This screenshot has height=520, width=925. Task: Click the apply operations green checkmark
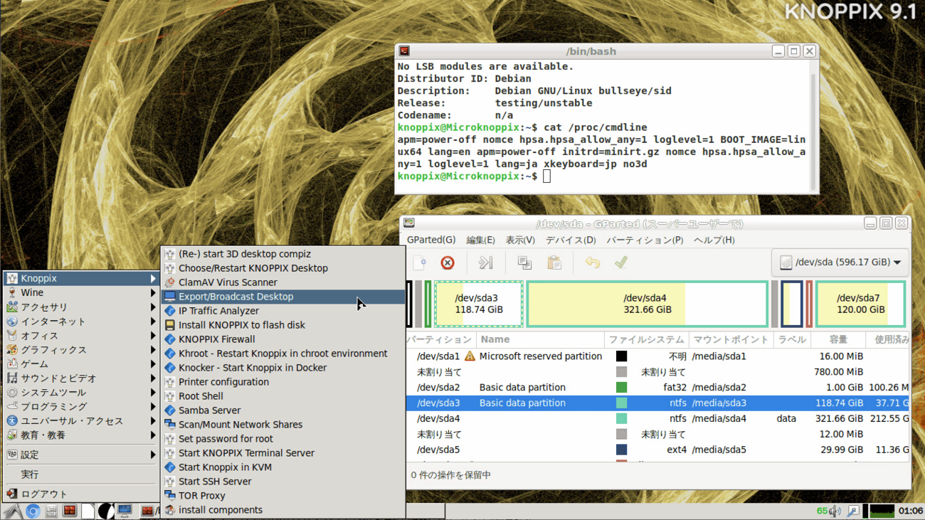click(x=620, y=262)
